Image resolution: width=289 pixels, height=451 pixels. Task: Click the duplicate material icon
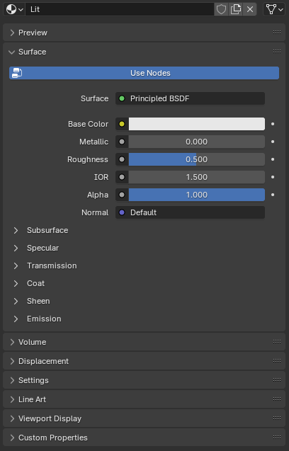pyautogui.click(x=236, y=9)
